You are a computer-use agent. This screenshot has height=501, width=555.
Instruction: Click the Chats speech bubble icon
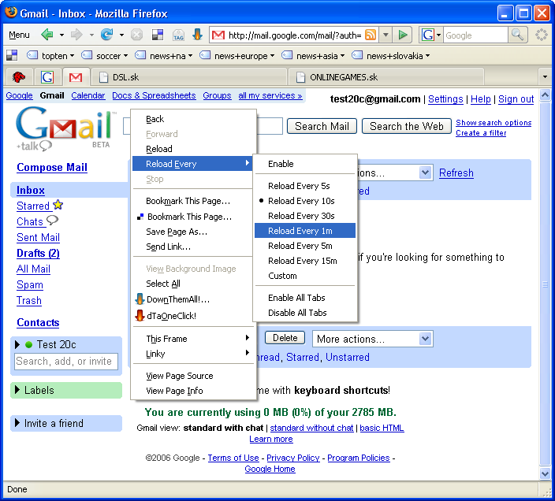click(52, 221)
